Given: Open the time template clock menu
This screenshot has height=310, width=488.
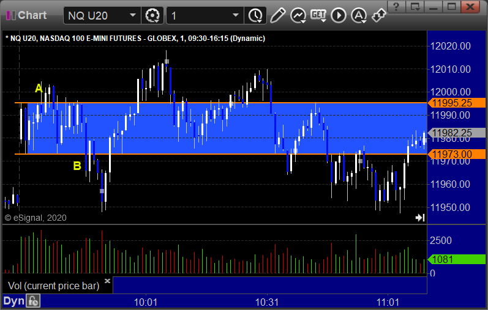Looking at the screenshot, I should point(255,15).
